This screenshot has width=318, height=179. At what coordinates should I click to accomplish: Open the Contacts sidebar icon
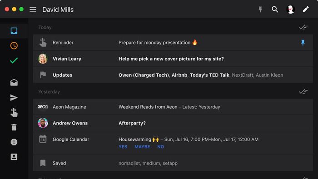point(14,157)
